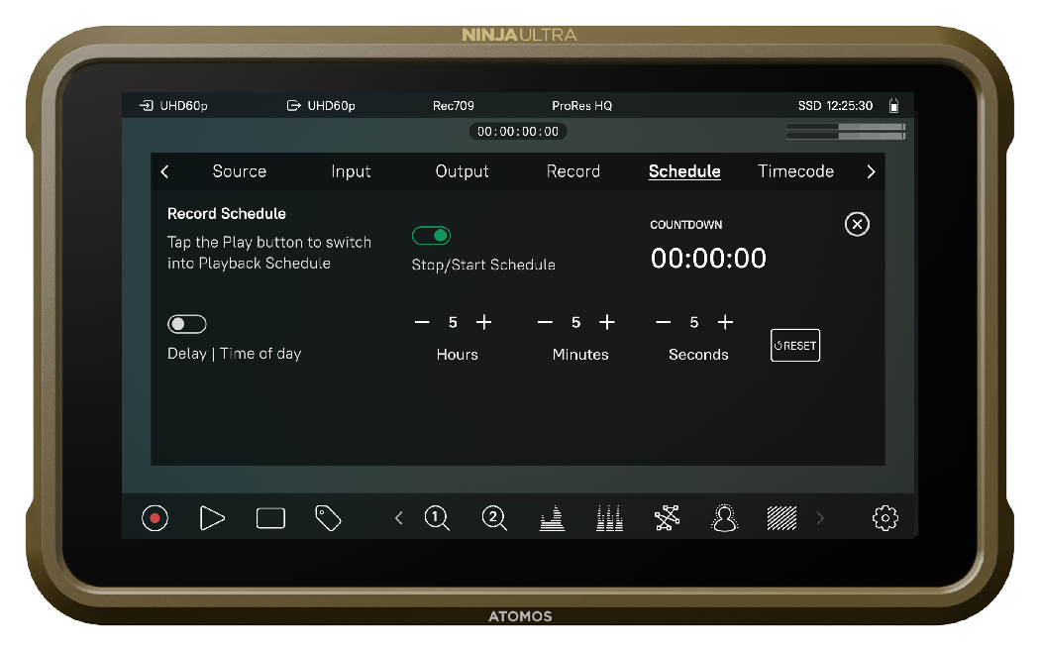Screen dimensions: 1040x651
Task: Switch to the Source tab
Action: [240, 171]
